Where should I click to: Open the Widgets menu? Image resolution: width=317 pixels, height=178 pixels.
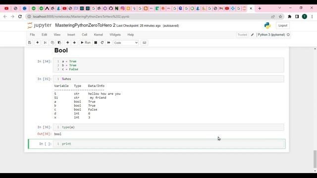click(x=115, y=35)
